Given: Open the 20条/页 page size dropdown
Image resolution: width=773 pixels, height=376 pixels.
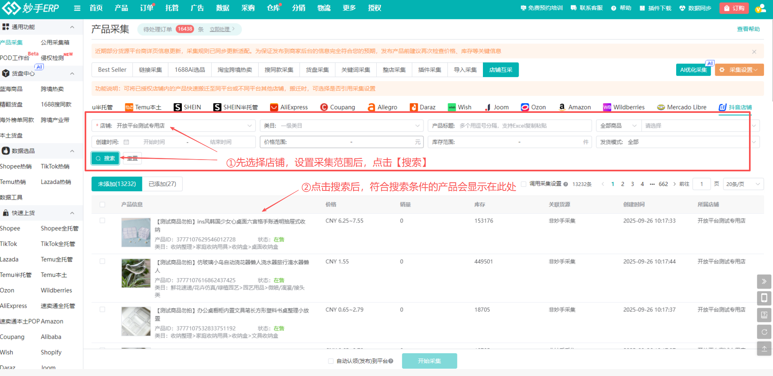Looking at the screenshot, I should [743, 184].
